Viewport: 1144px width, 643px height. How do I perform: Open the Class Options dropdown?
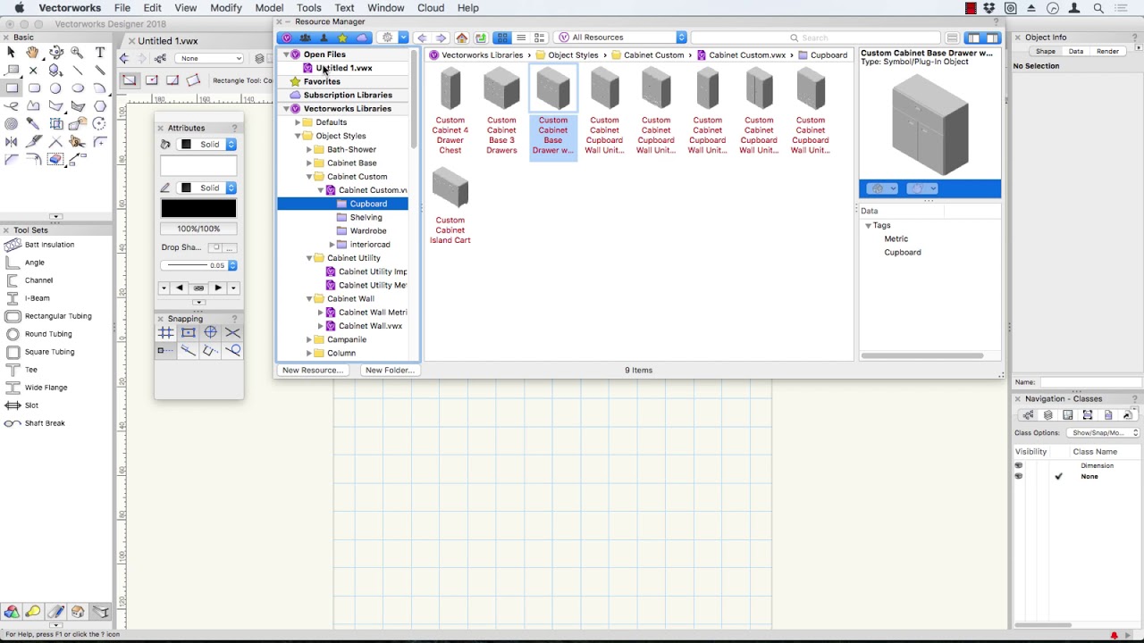click(x=1105, y=433)
